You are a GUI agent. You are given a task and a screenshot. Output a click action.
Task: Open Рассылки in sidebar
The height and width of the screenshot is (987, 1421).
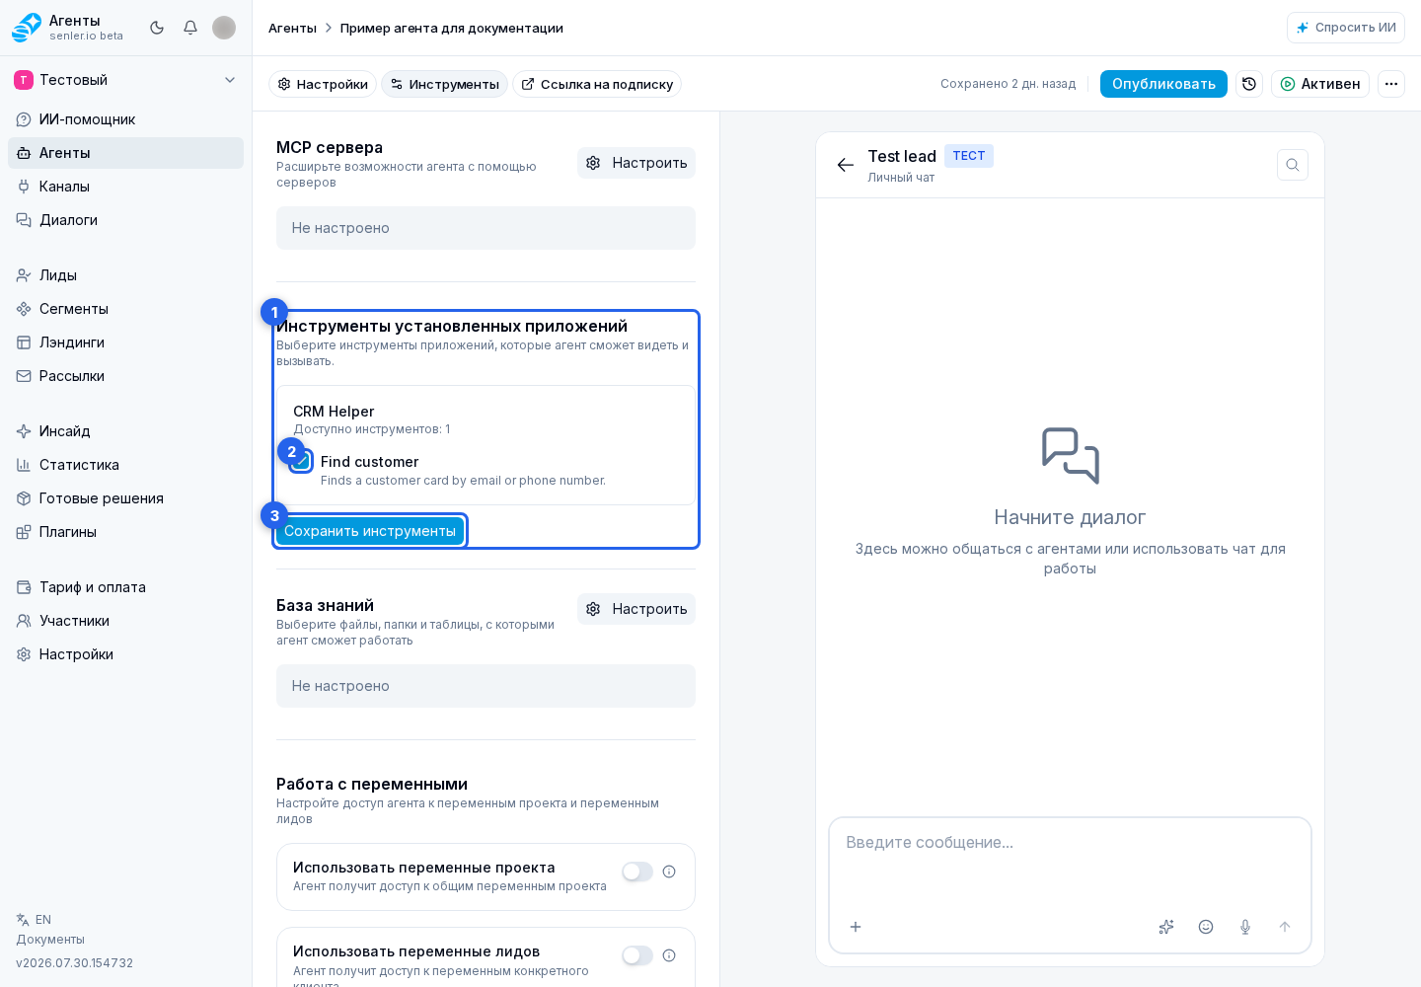(x=125, y=376)
